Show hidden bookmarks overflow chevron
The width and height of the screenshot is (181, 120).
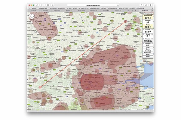pyautogui.click(x=152, y=8)
